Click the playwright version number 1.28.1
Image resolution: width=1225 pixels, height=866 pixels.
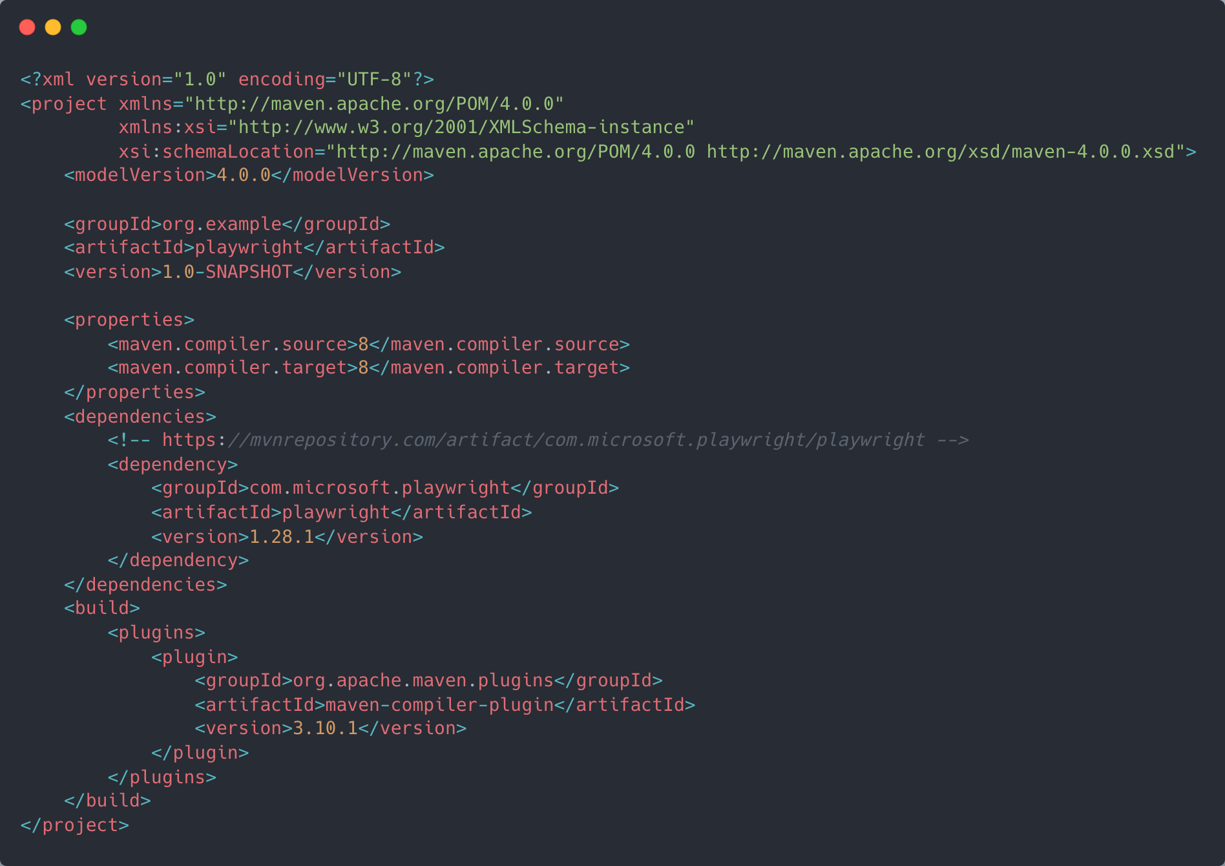[282, 537]
